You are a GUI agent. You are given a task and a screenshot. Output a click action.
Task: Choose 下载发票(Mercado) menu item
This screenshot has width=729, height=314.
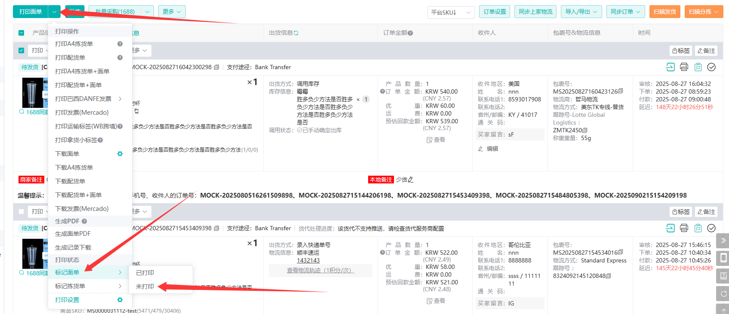coord(82,209)
